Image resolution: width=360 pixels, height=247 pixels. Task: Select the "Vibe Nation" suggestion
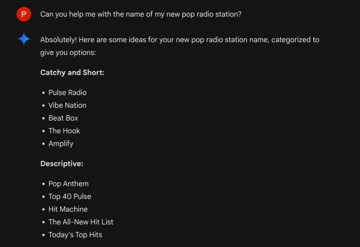[67, 105]
